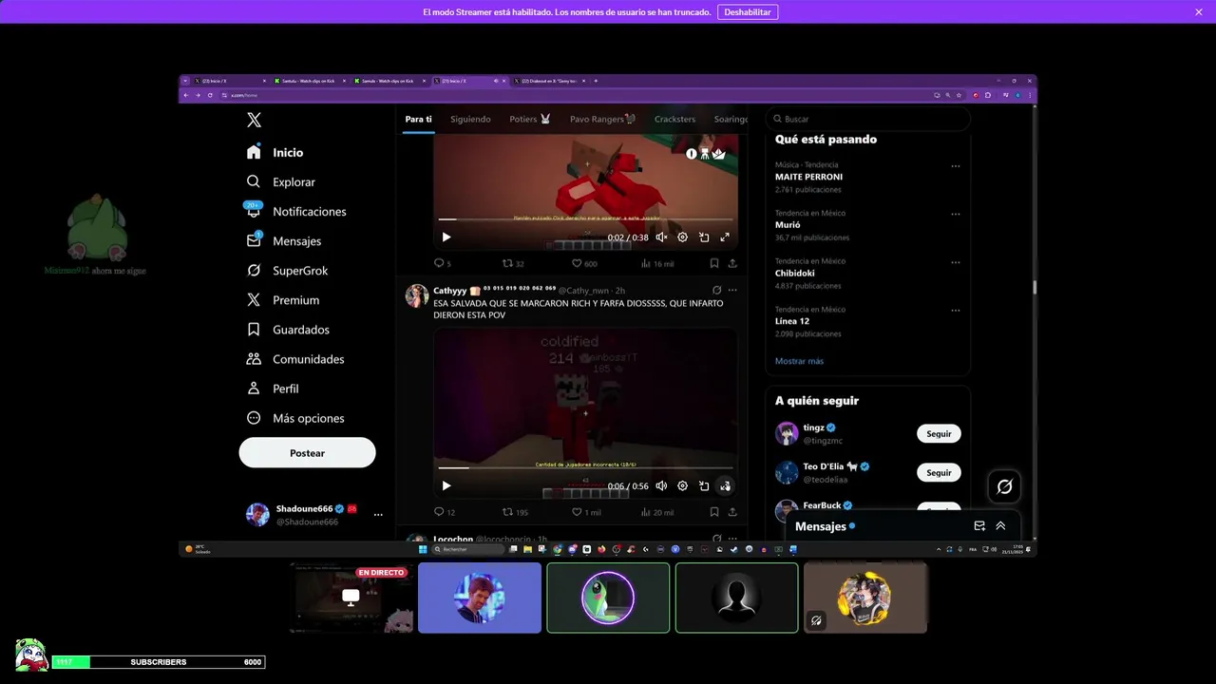This screenshot has height=684, width=1216.
Task: Open more options for Chibidoki trend
Action: 956,262
